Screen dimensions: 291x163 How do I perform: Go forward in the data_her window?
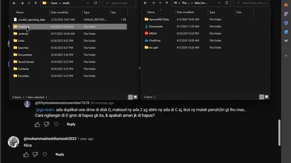[x=153, y=3]
